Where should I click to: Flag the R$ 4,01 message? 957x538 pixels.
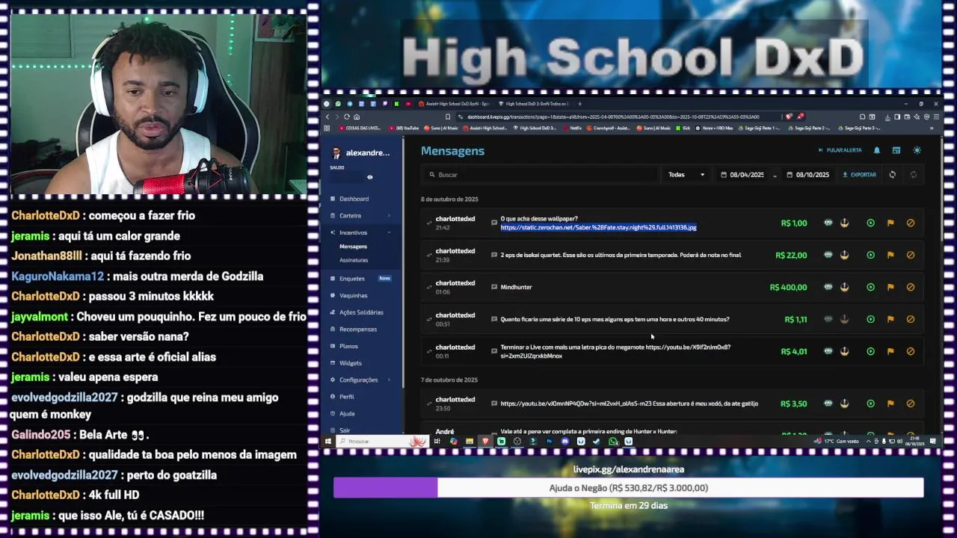coord(890,351)
